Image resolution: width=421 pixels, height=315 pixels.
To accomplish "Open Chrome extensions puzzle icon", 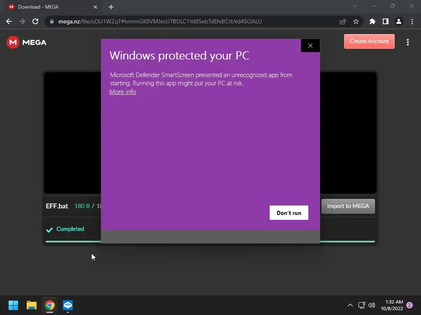I will pyautogui.click(x=372, y=21).
